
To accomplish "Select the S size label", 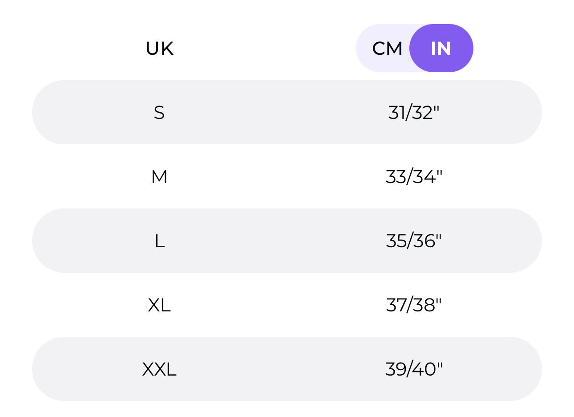I will pos(159,113).
